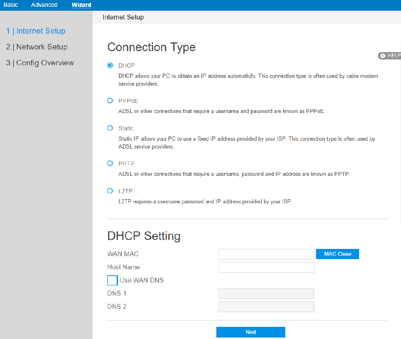The height and width of the screenshot is (339, 401).
Task: Jump to step 3 Config Overview
Action: point(40,63)
